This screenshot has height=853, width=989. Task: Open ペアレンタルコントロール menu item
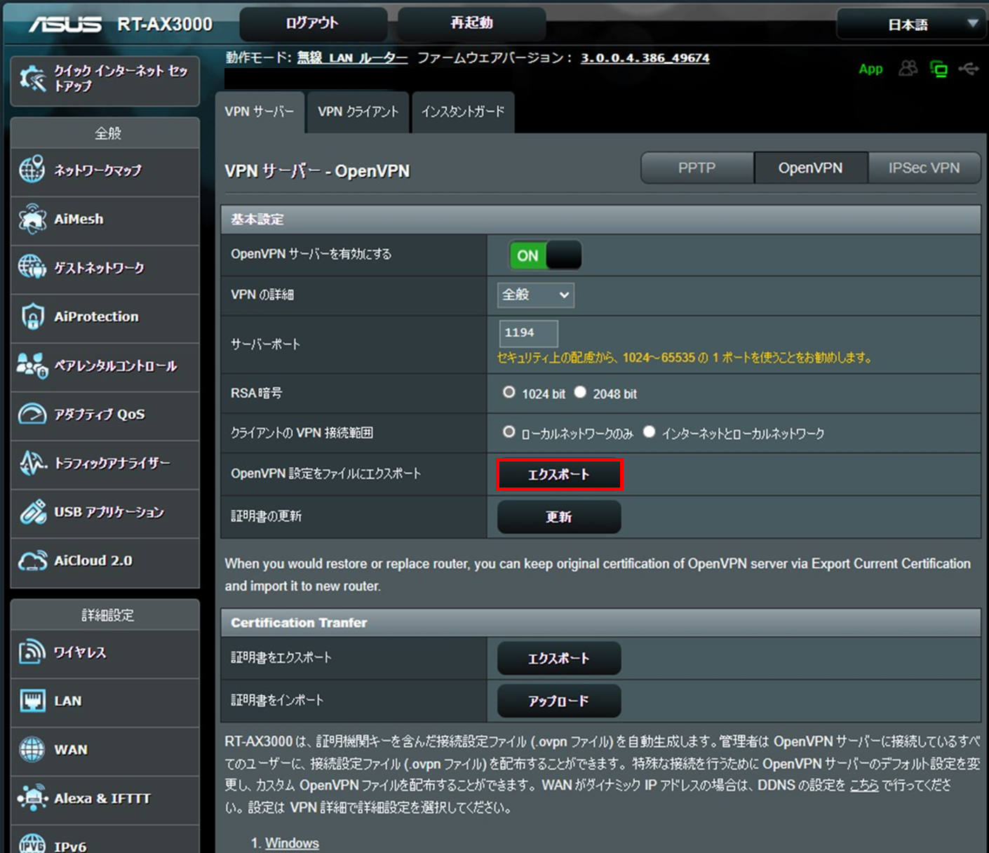(105, 368)
